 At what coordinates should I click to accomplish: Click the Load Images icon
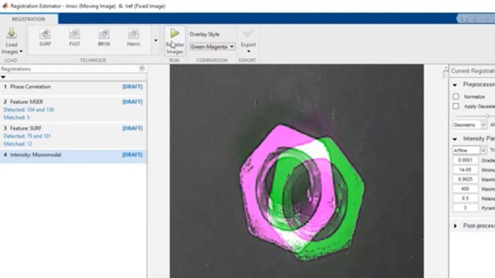pyautogui.click(x=11, y=33)
